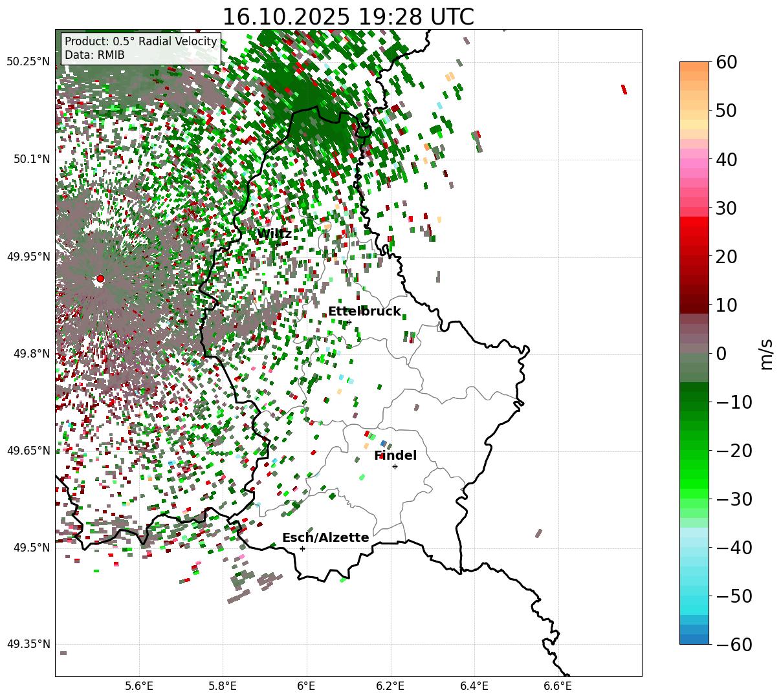Click the Wiltz city label

(x=274, y=234)
